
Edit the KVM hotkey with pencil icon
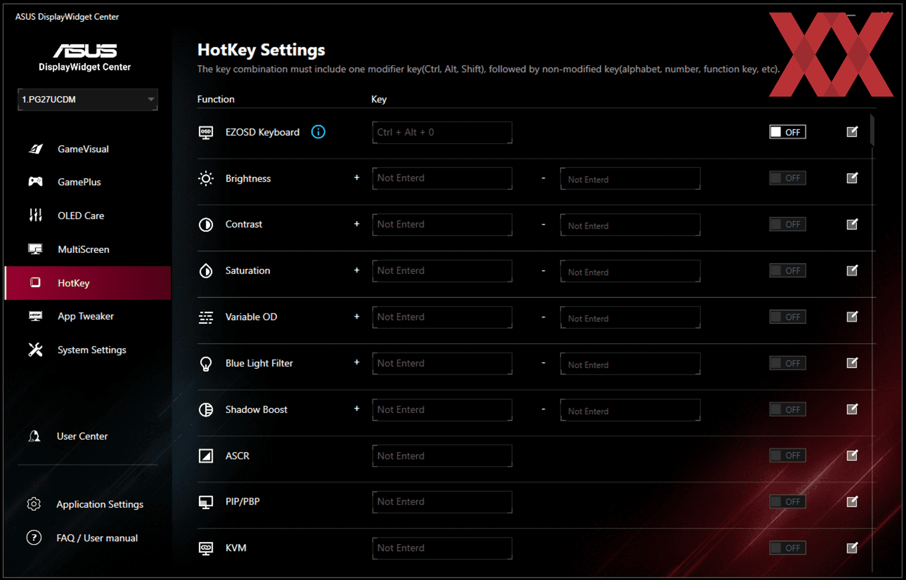[852, 547]
